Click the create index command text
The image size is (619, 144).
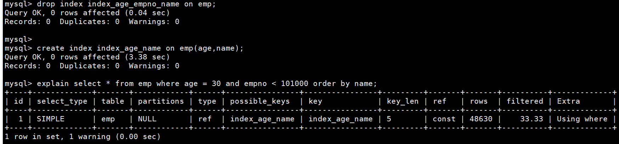click(x=140, y=48)
